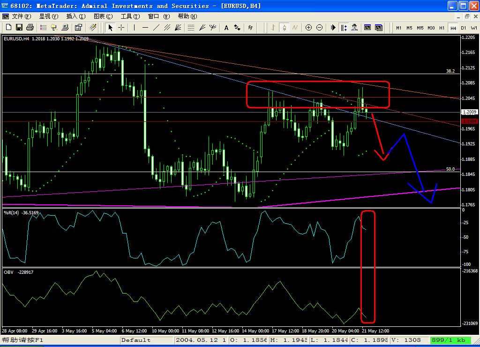Toggle Chart Shift button
480x347 pixels.
pos(344,28)
